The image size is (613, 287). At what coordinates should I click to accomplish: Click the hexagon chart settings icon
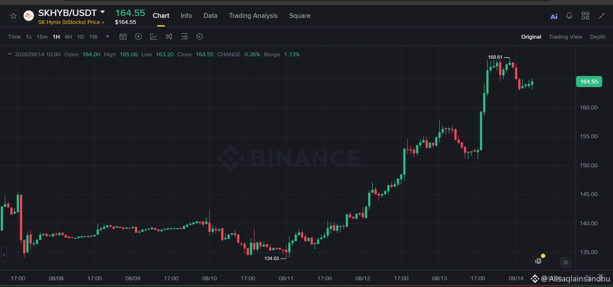[200, 36]
